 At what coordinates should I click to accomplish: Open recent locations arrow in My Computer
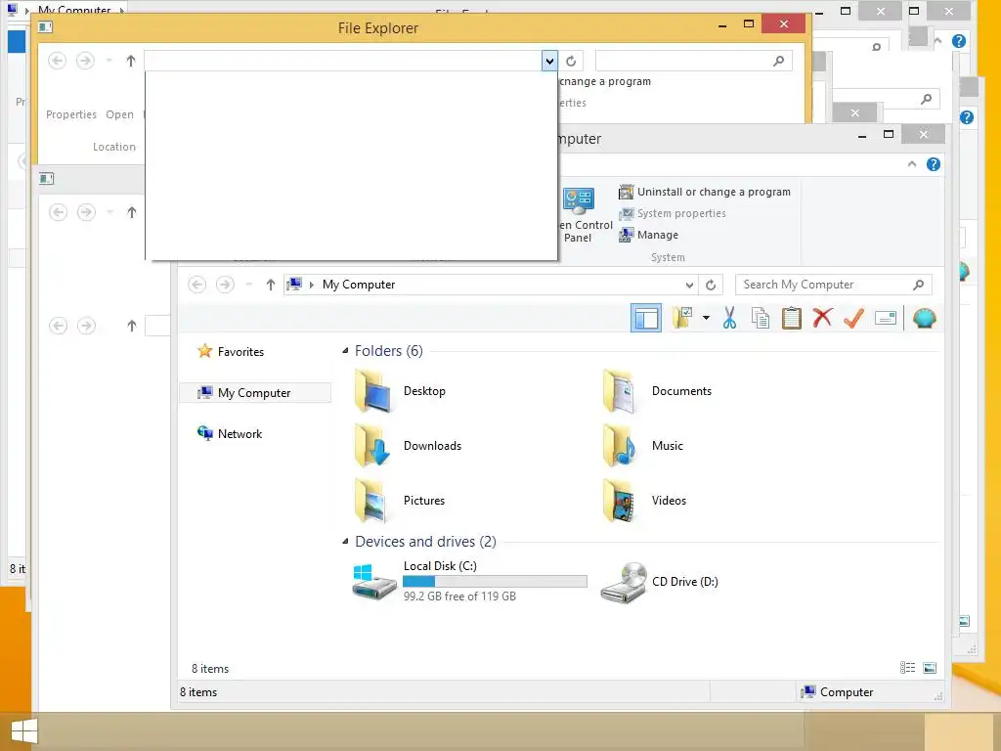pyautogui.click(x=249, y=285)
